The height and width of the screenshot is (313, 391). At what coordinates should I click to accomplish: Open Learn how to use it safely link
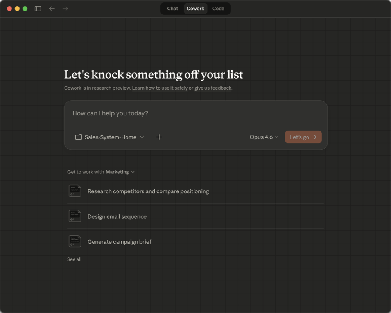point(160,88)
